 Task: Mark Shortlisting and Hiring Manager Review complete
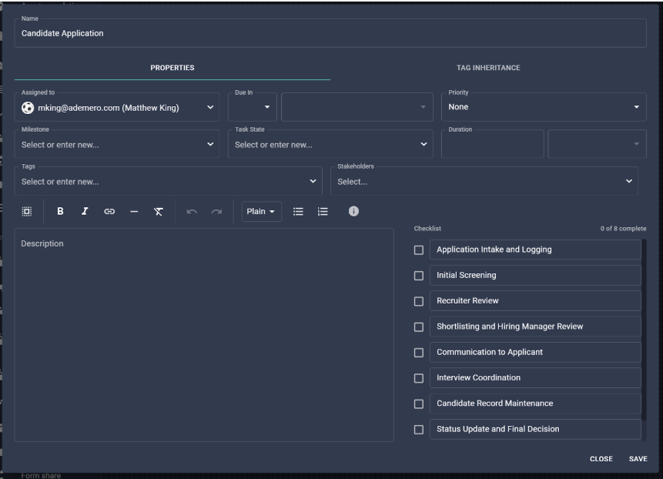pyautogui.click(x=419, y=327)
